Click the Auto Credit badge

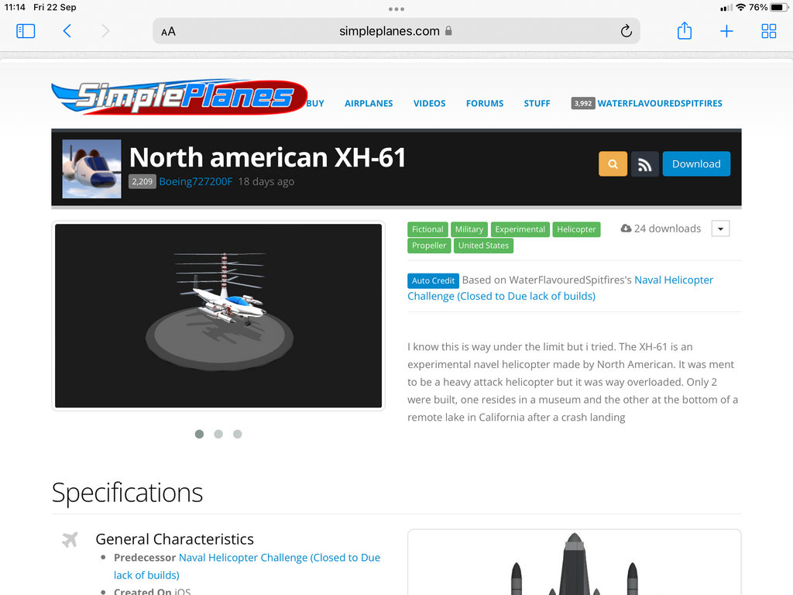pyautogui.click(x=433, y=280)
